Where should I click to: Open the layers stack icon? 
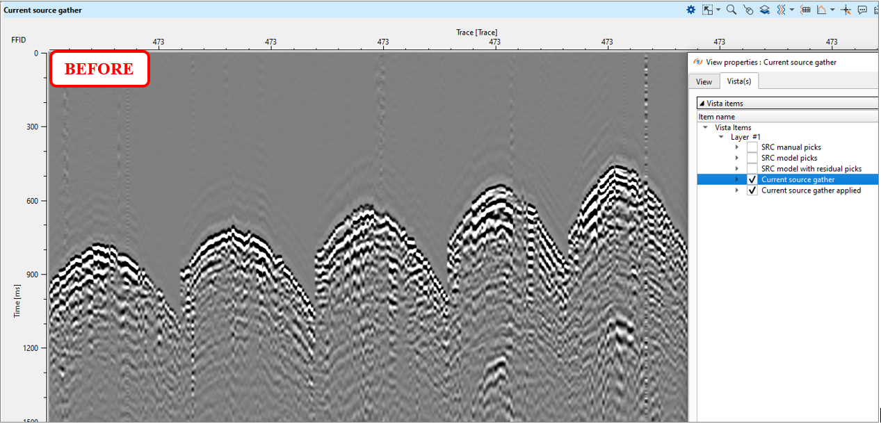[x=764, y=10]
